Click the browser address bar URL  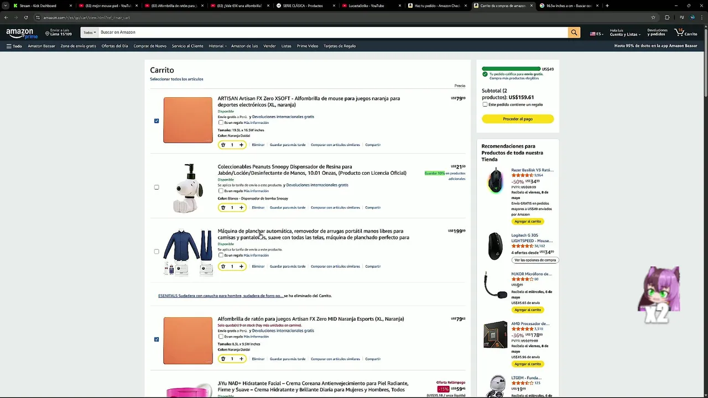(x=86, y=17)
